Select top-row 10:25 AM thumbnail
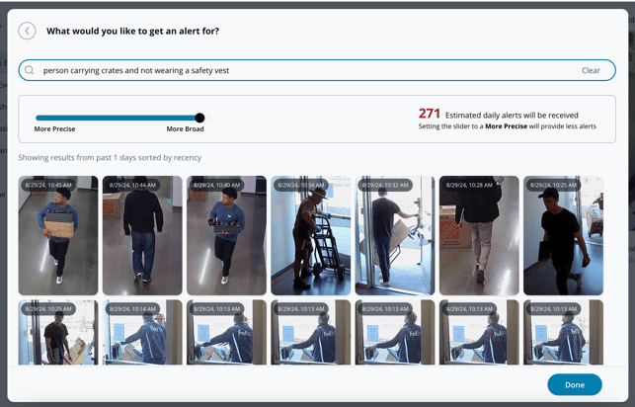This screenshot has width=635, height=407. point(563,235)
